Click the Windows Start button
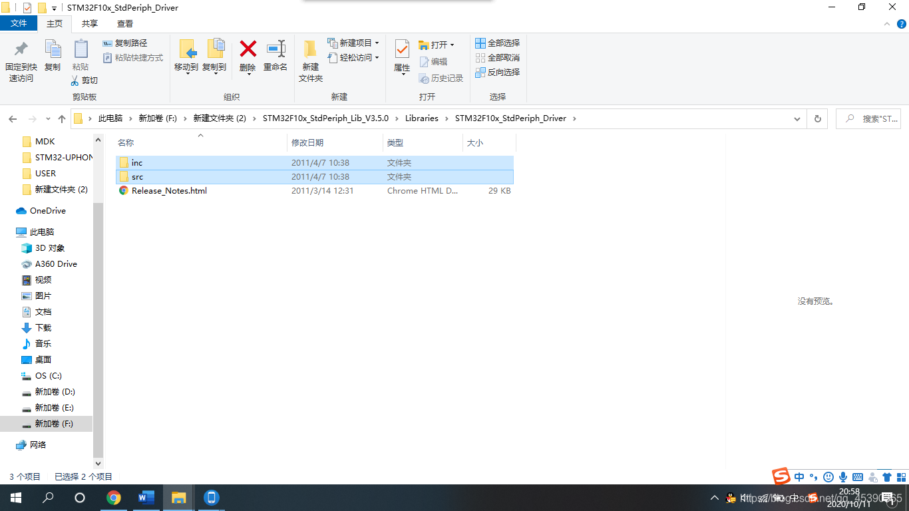This screenshot has width=909, height=511. (16, 498)
